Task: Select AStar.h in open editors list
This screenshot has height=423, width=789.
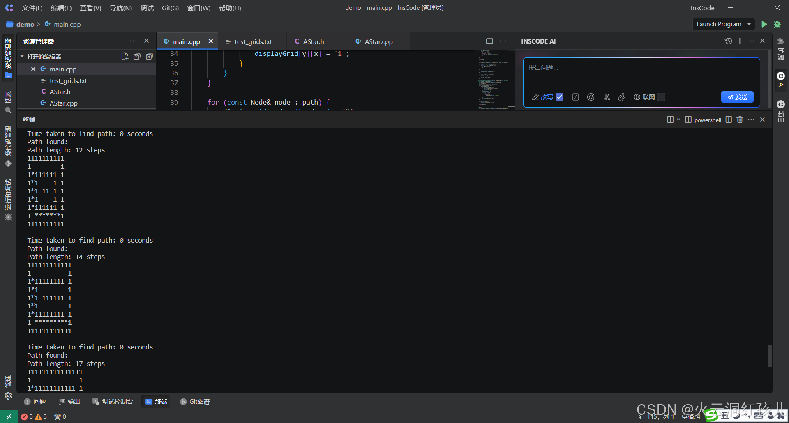Action: 87,92
